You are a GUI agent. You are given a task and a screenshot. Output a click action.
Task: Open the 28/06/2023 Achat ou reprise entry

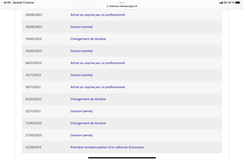tap(98, 15)
